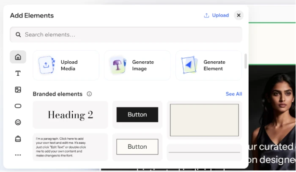Select the woman's photo on canvas
Viewport: 296px width, 172px height.
272,117
